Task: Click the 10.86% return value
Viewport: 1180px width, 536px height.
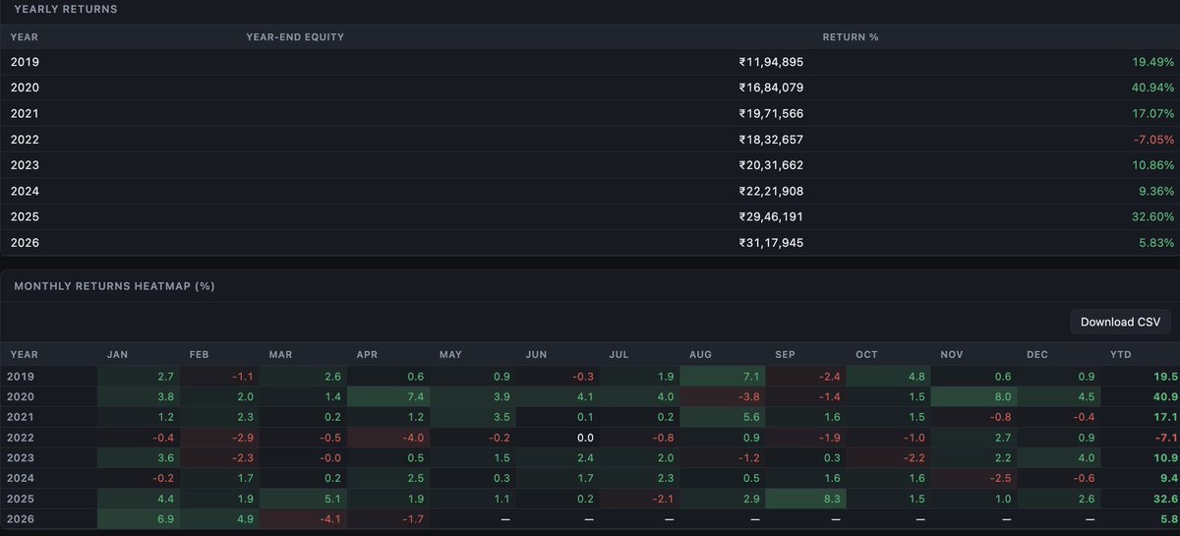Action: coord(1152,165)
